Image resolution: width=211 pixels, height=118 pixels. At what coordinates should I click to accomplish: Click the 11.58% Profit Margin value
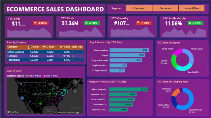pos(173,24)
